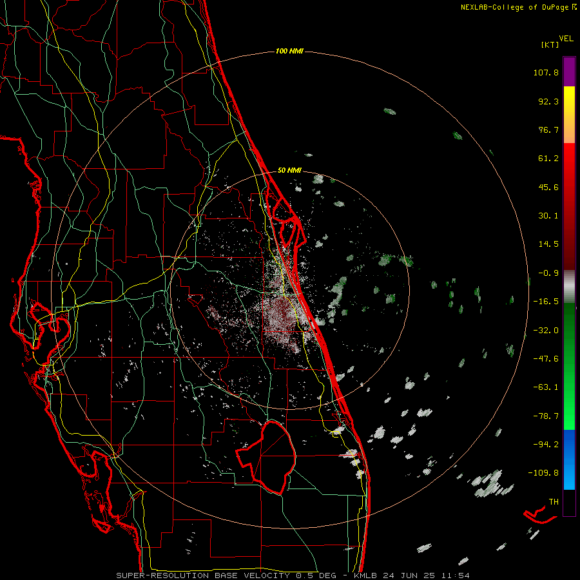The image size is (580, 580).
Task: Click the 100 NMI range ring label
Action: click(x=289, y=51)
